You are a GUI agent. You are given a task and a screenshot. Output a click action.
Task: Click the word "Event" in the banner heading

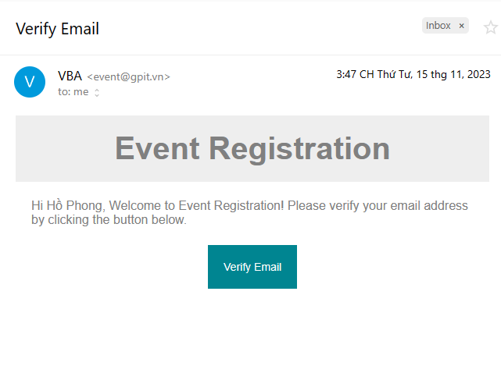tap(157, 148)
